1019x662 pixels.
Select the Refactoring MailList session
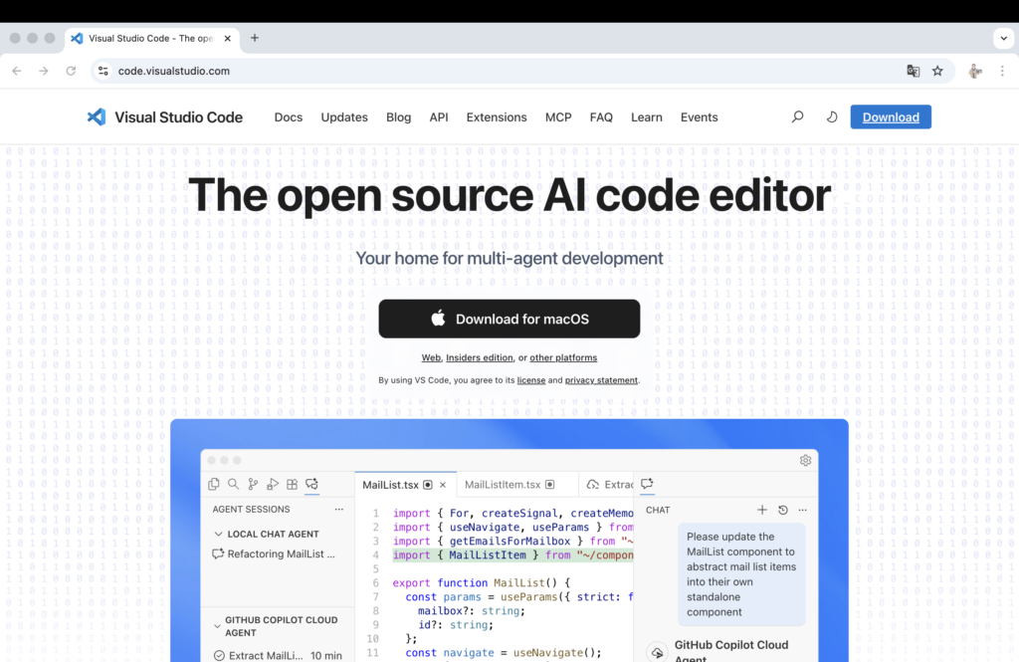coord(274,554)
